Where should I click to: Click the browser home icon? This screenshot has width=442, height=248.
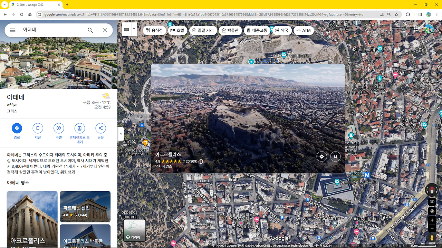30,14
